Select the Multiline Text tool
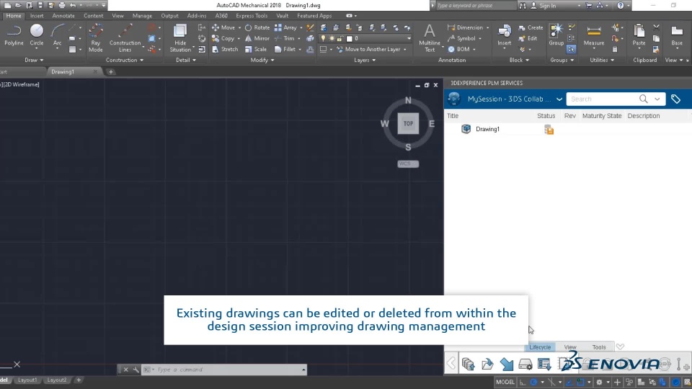 [430, 38]
